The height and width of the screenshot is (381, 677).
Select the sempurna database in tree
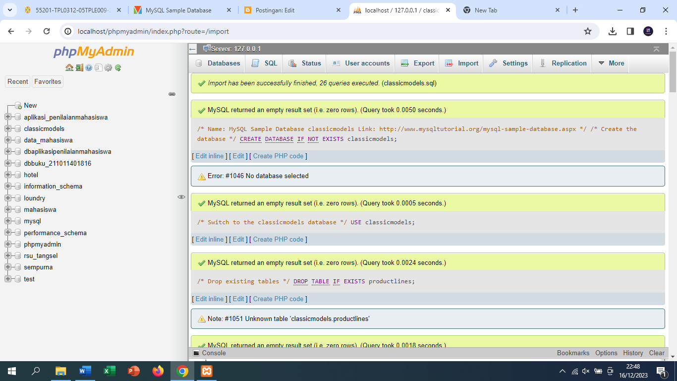pos(38,267)
